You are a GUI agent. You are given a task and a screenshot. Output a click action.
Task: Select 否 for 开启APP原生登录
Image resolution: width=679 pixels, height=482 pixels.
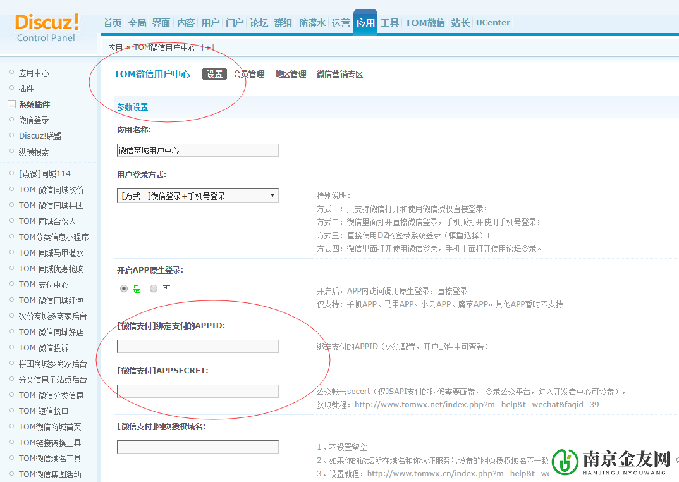pyautogui.click(x=153, y=288)
